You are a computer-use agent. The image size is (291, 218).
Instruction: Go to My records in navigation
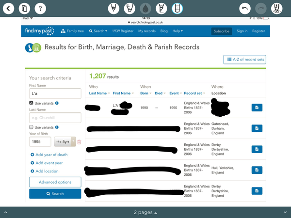click(x=147, y=31)
